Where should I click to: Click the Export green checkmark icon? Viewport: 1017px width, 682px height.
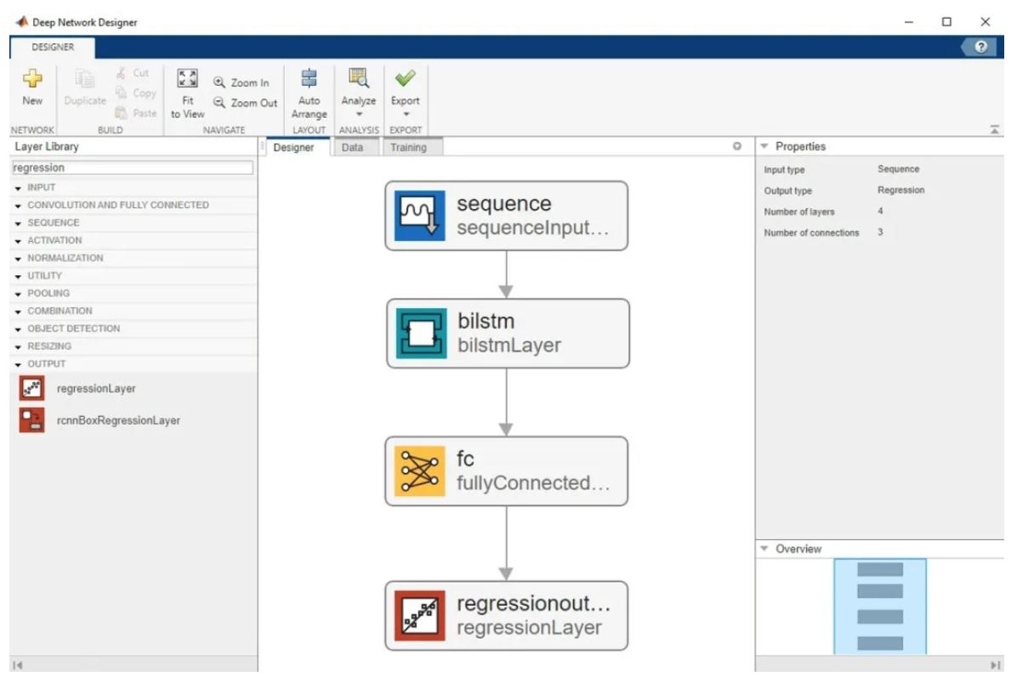coord(406,78)
